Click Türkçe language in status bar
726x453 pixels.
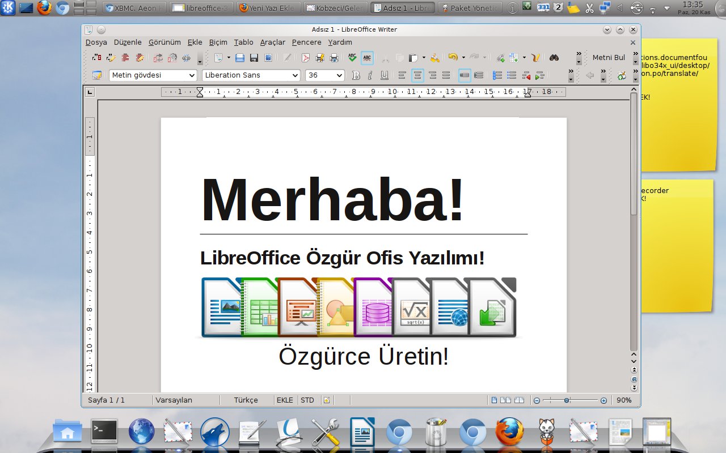click(246, 400)
